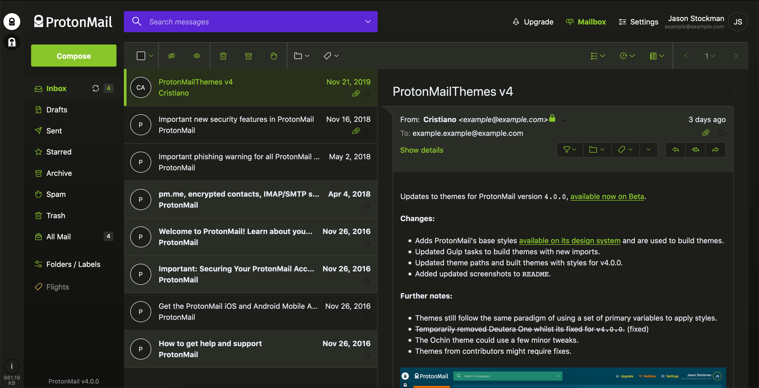Star the phishing warning email
The width and height of the screenshot is (759, 388).
point(366,168)
